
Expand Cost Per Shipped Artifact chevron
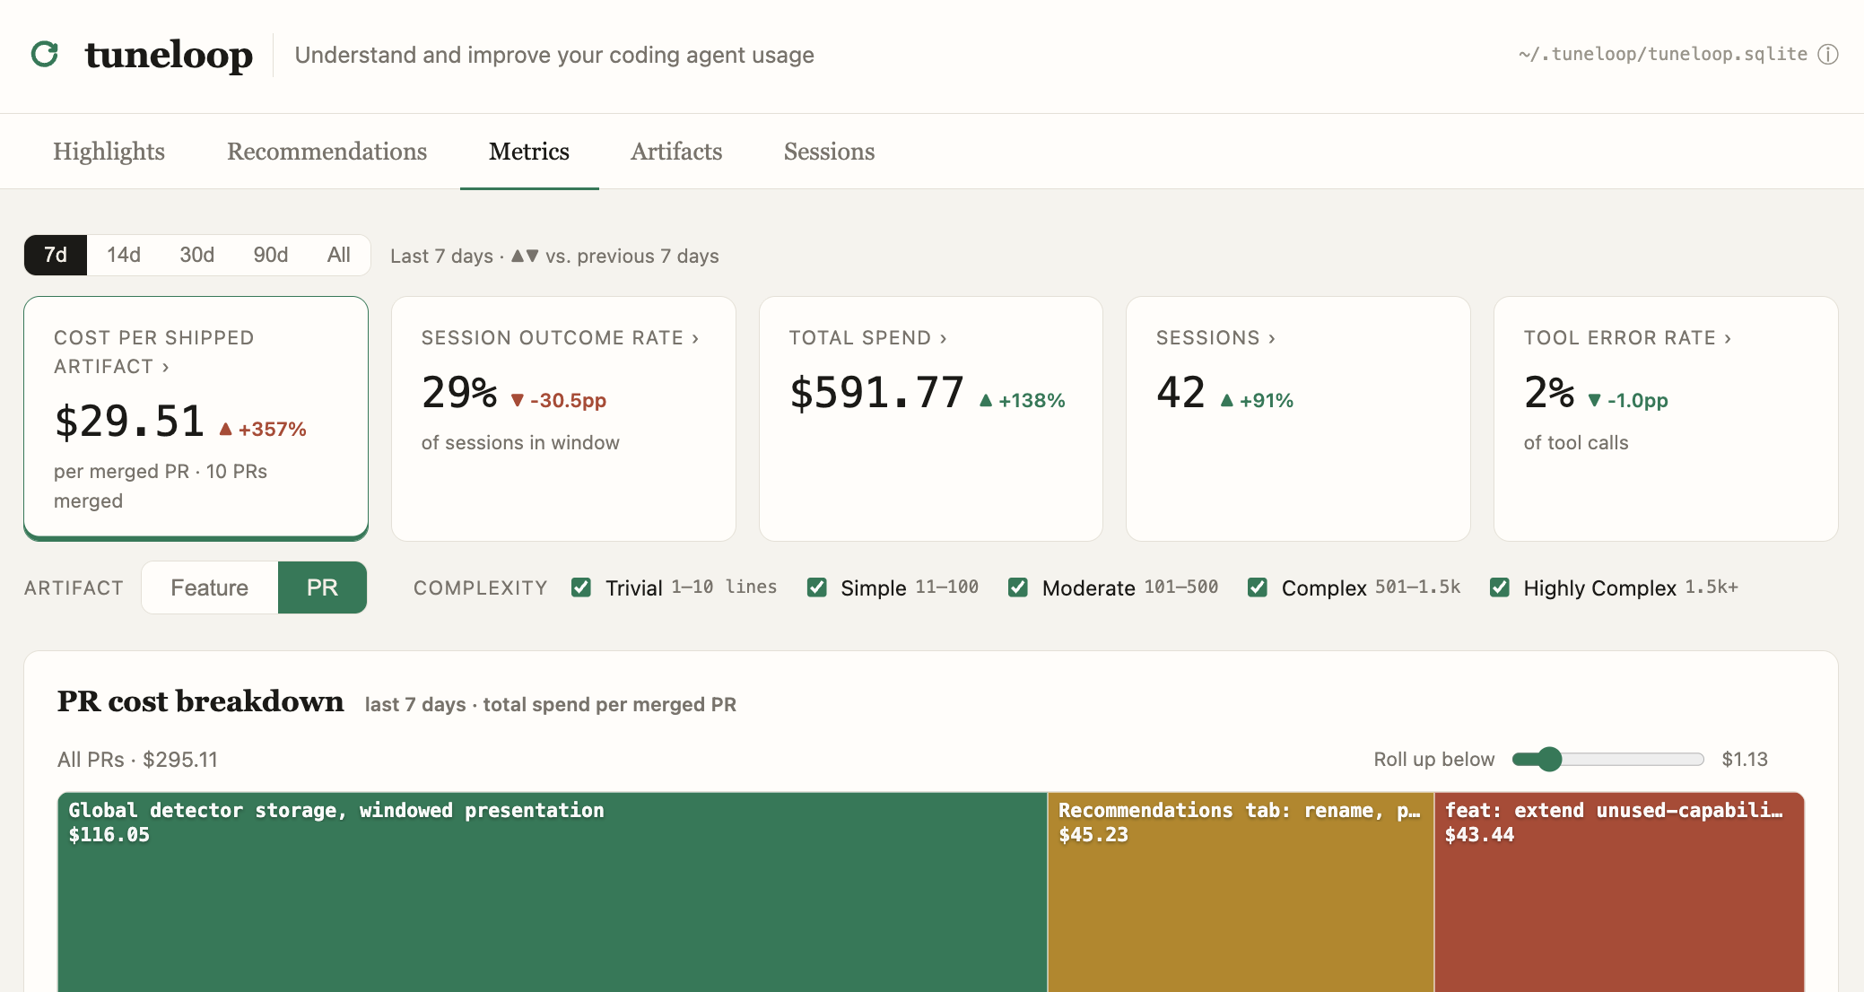[x=165, y=367]
